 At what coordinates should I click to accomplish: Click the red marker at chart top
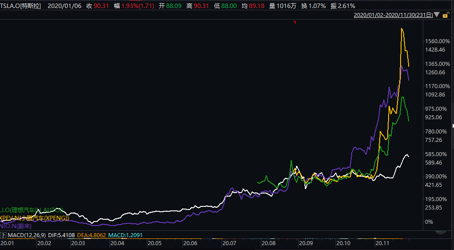click(294, 22)
